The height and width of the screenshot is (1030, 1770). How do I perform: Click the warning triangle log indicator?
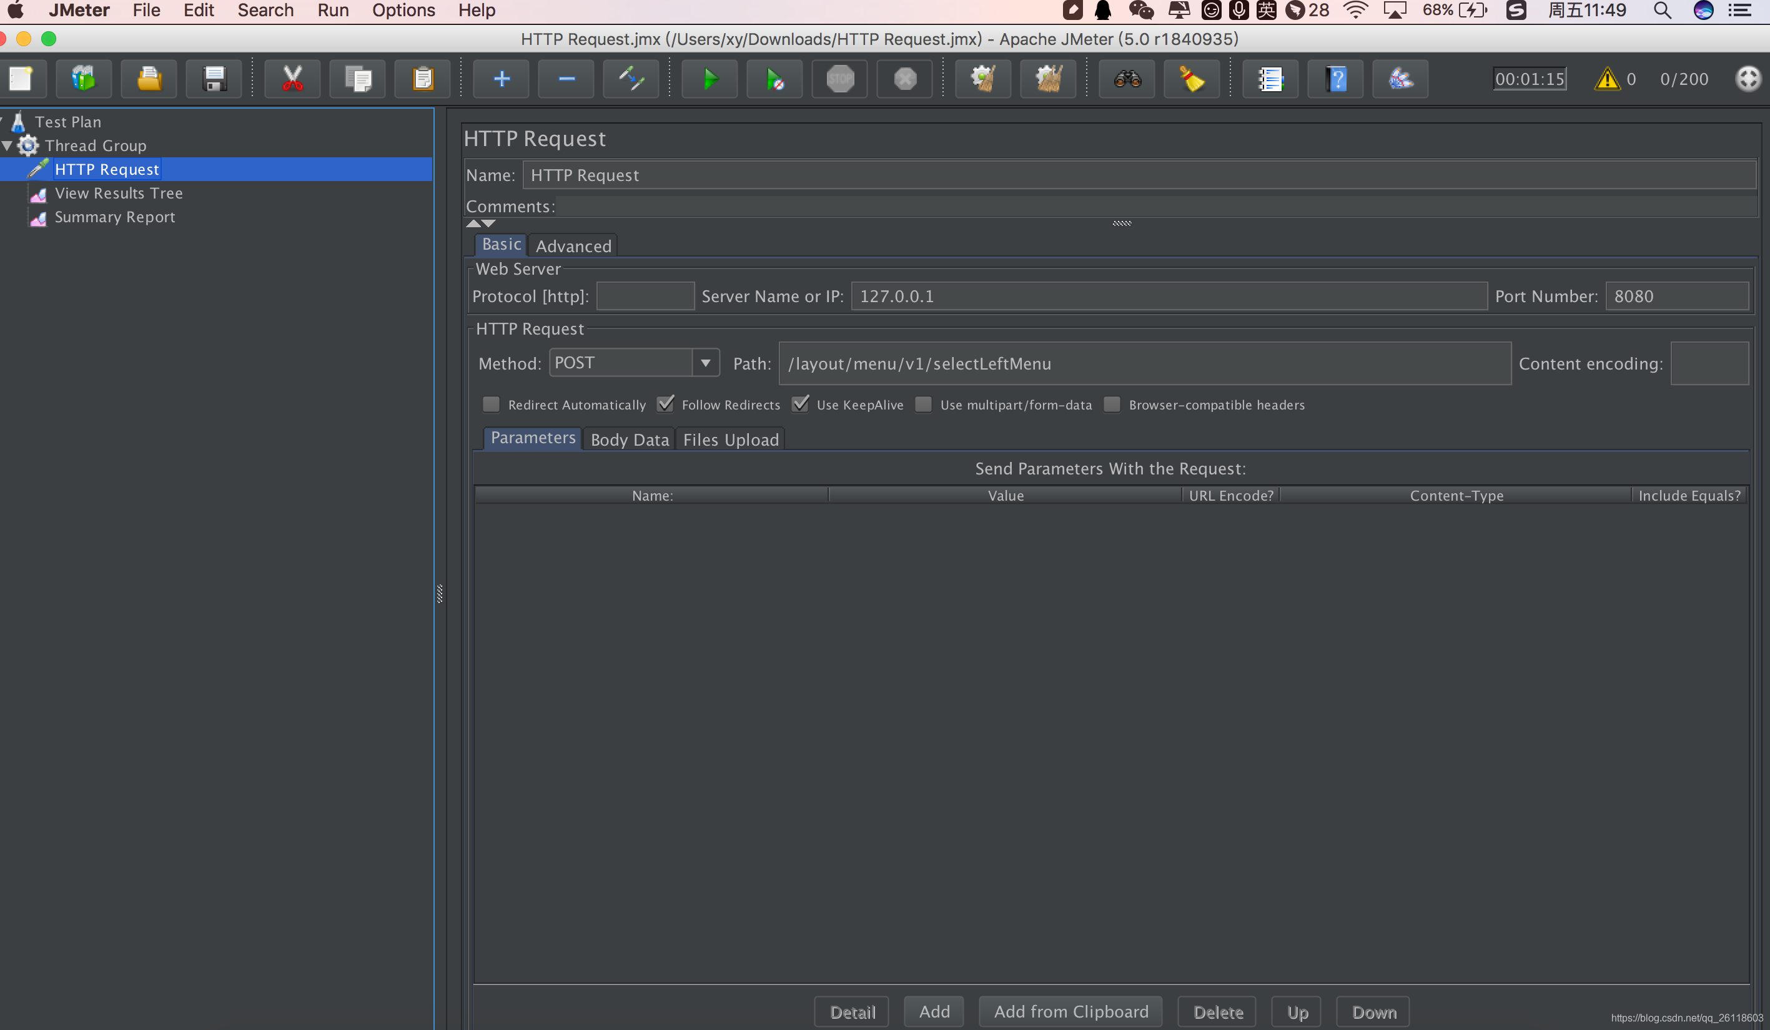click(1607, 79)
